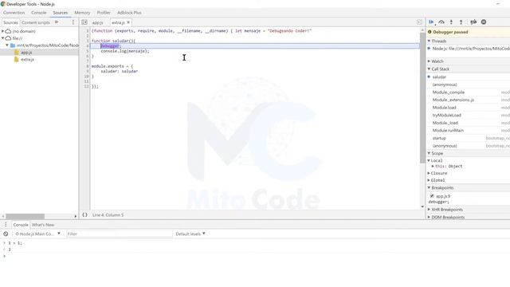The height and width of the screenshot is (287, 510).
Task: Collapse the mnt/e/Proyectos folder node
Action: [7, 45]
